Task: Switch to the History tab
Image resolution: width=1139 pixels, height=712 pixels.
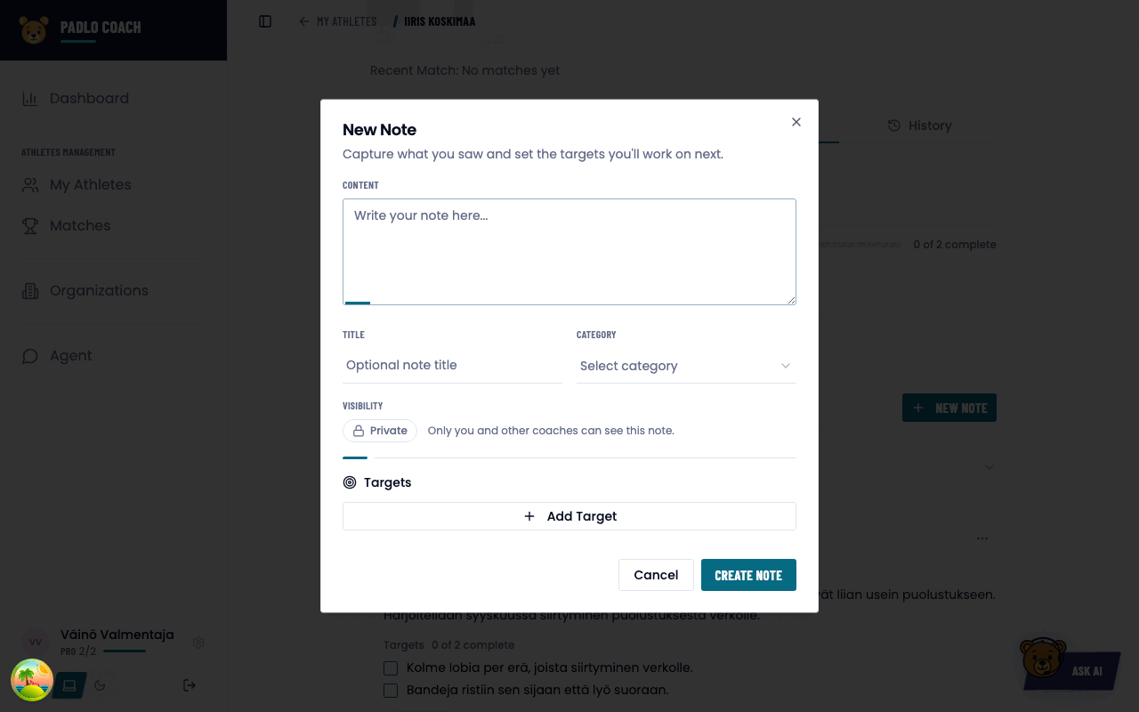Action: tap(920, 125)
